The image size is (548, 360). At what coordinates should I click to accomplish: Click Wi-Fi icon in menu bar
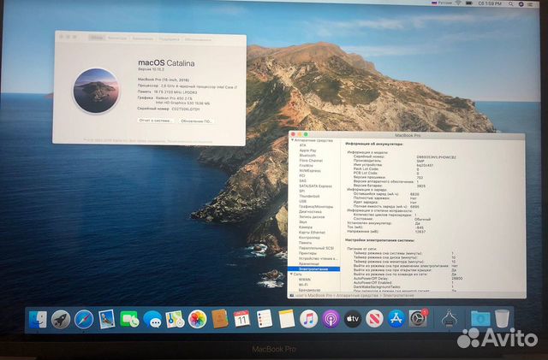coord(458,3)
